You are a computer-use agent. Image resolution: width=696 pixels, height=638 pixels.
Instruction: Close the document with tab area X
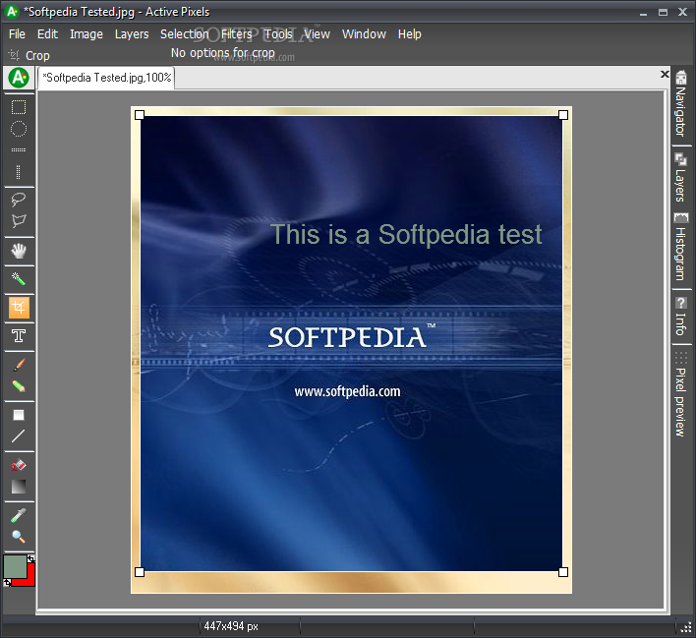point(665,74)
